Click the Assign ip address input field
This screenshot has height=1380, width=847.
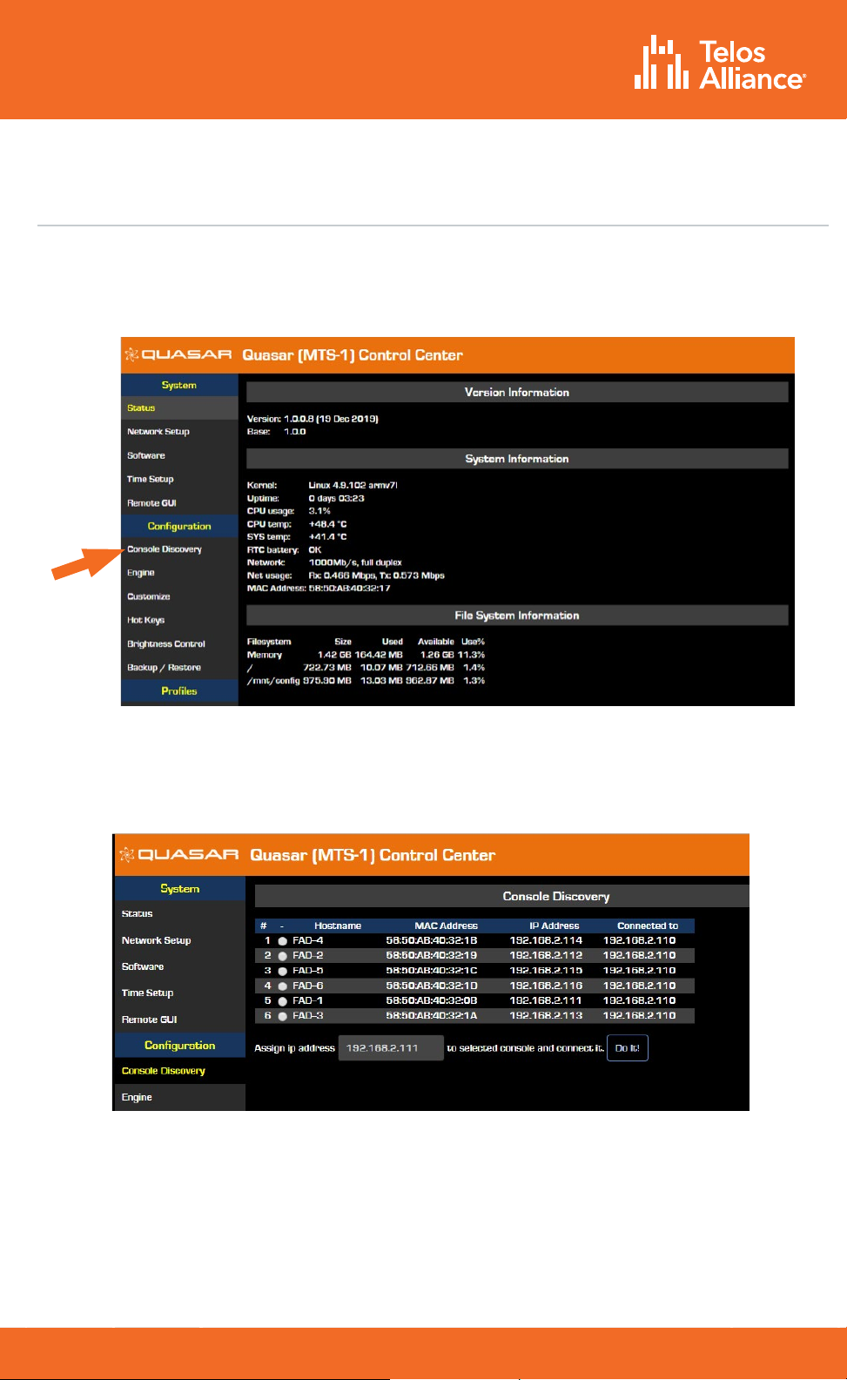(x=391, y=1048)
